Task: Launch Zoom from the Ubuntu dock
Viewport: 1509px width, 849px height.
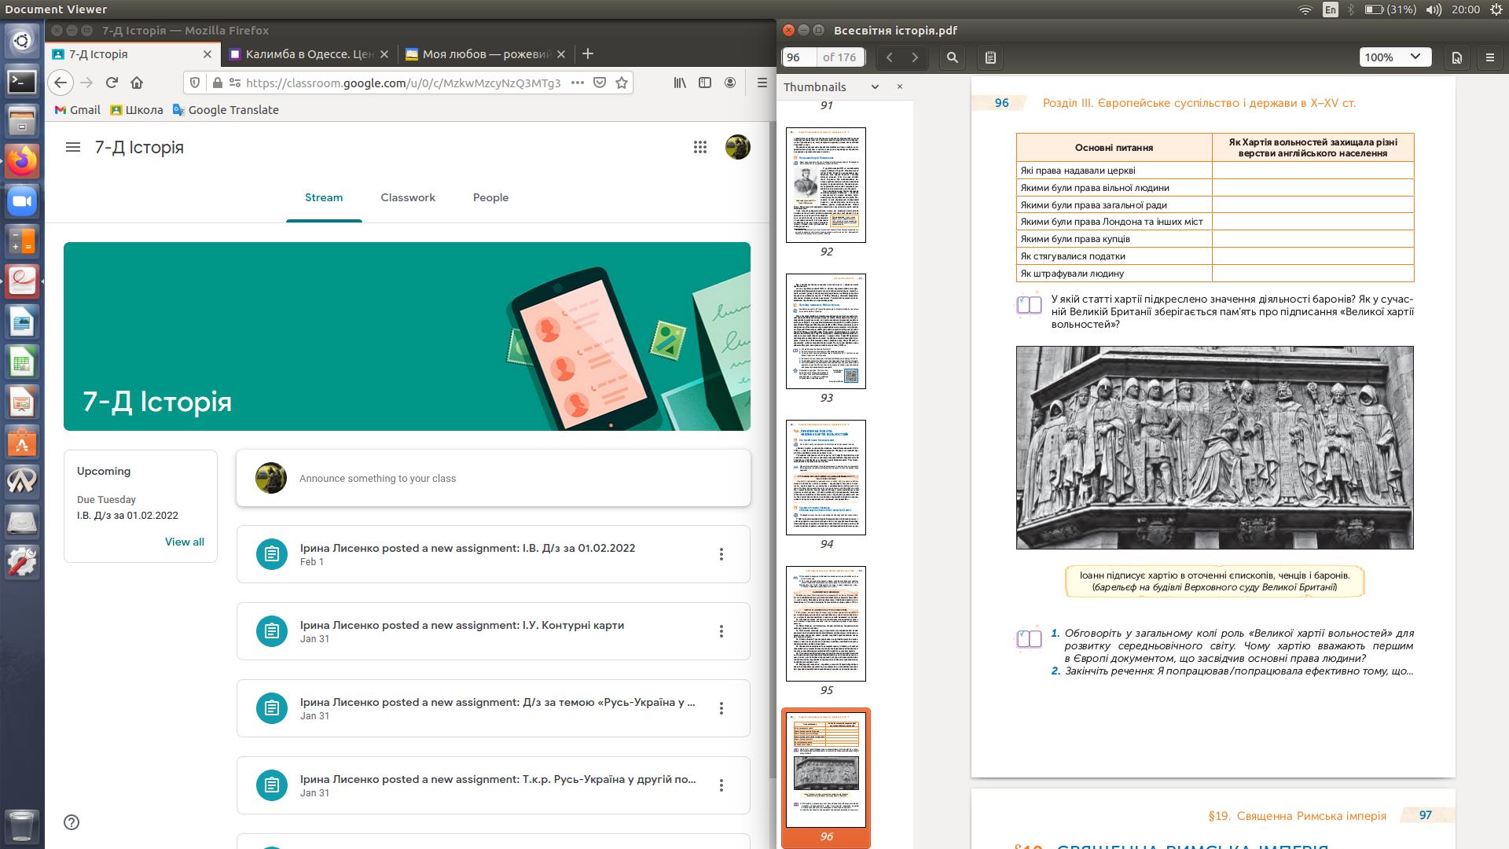Action: [22, 201]
